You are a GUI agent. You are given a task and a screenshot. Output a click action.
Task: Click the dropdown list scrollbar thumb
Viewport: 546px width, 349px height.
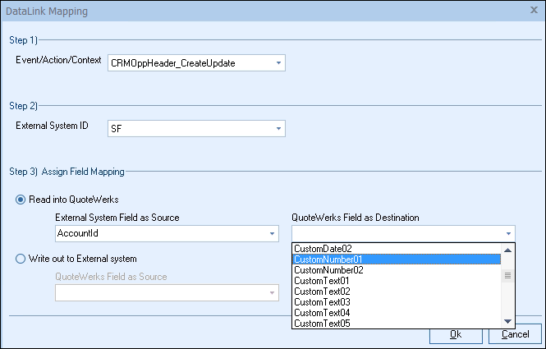(x=508, y=276)
